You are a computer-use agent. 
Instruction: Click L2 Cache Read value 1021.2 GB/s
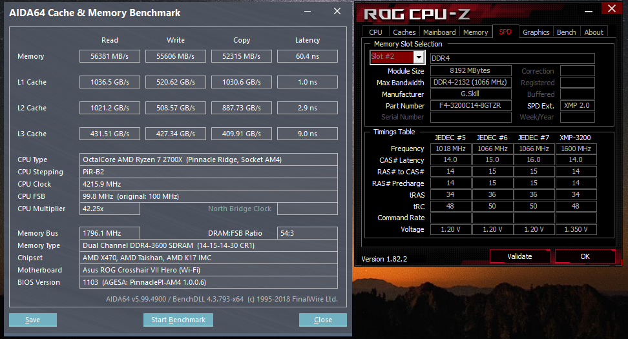click(110, 108)
